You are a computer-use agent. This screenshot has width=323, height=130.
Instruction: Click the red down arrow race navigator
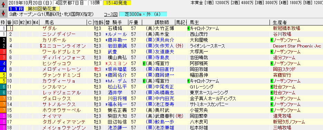pyautogui.click(x=3, y=13)
